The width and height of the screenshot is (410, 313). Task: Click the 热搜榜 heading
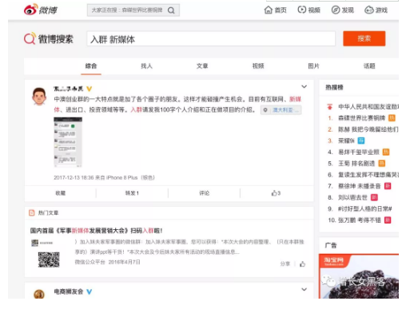tap(334, 87)
